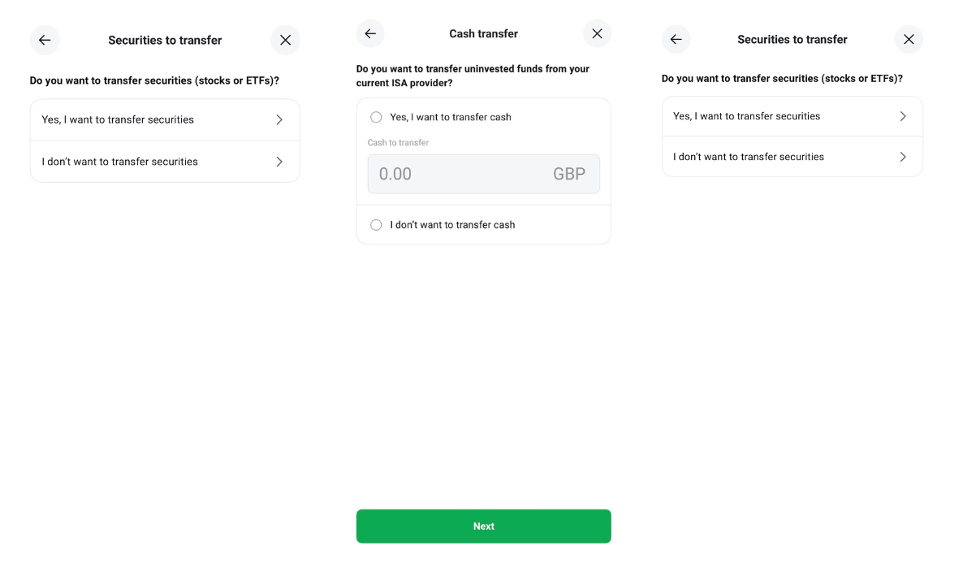Click chevron beside 'Yes' securities option, right screen

pyautogui.click(x=903, y=116)
